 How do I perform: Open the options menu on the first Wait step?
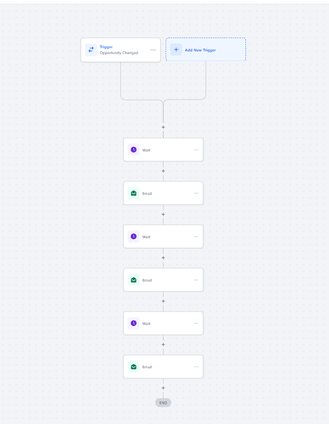coord(196,150)
